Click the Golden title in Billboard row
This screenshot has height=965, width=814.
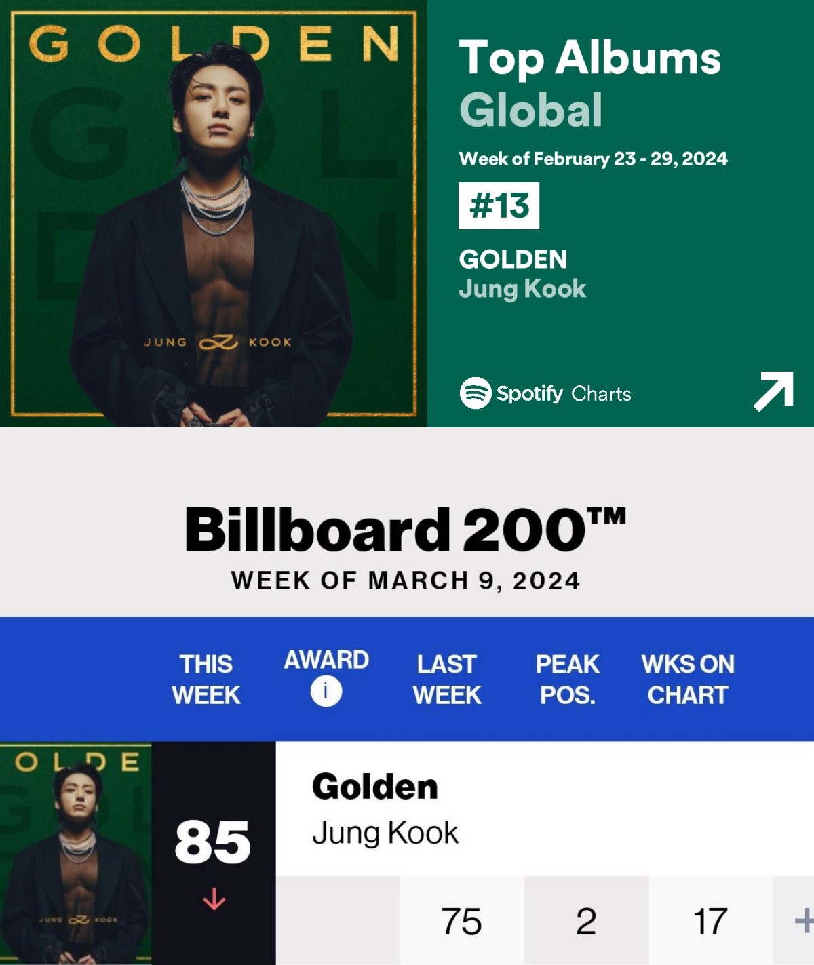pyautogui.click(x=375, y=787)
